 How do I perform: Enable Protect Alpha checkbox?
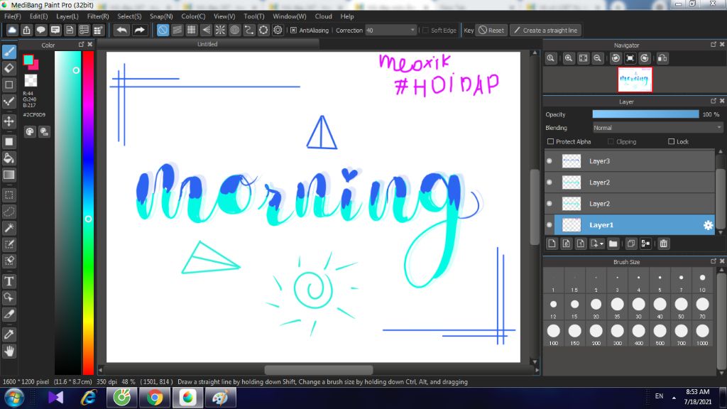550,141
